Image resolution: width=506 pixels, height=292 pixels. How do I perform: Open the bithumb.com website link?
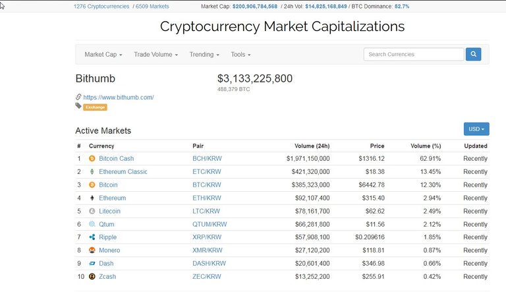coord(119,98)
